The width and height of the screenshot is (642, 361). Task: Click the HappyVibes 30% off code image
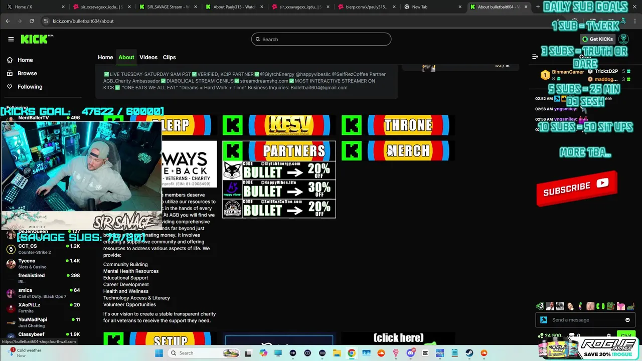[x=279, y=190]
